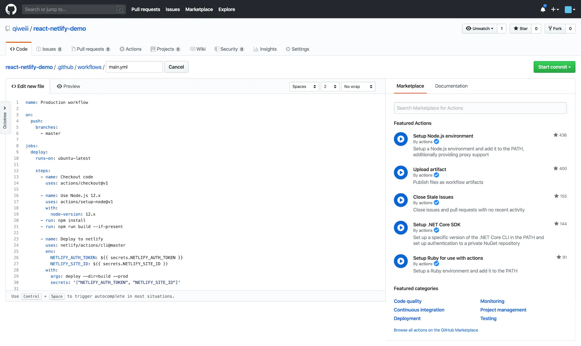Star the react-netlify-demo repository
This screenshot has height=346, width=581.
tap(520, 29)
